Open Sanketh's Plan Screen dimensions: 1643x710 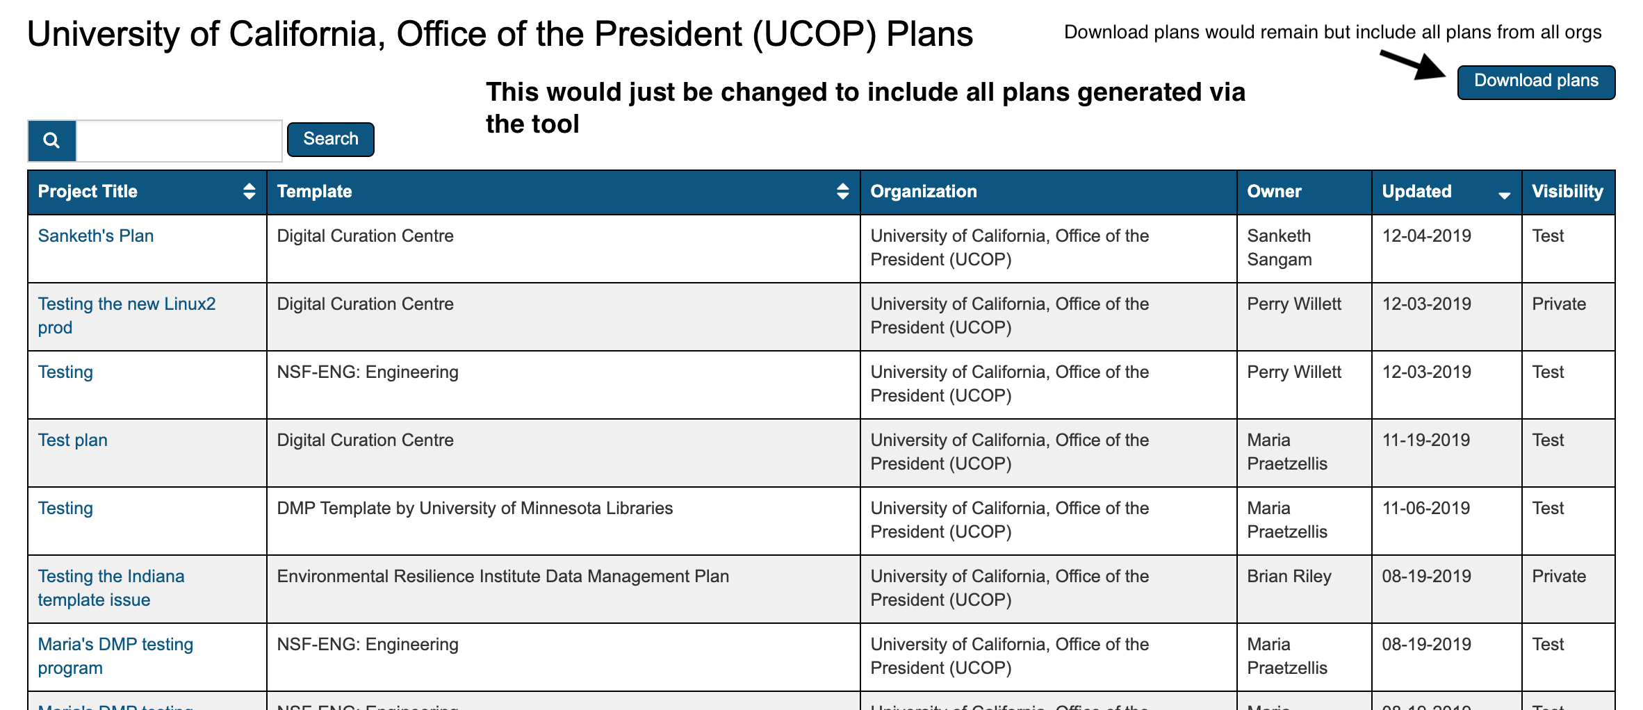tap(95, 236)
